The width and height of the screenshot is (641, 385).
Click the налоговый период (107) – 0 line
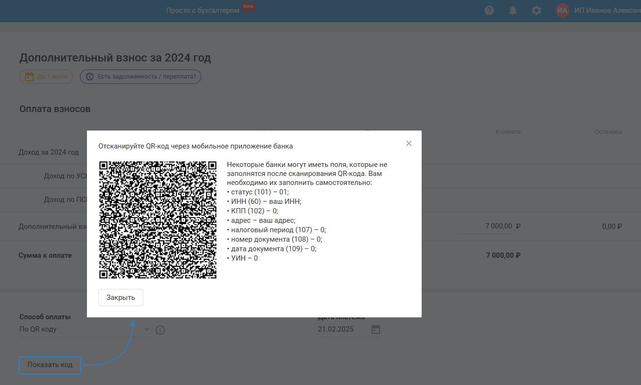pos(277,230)
